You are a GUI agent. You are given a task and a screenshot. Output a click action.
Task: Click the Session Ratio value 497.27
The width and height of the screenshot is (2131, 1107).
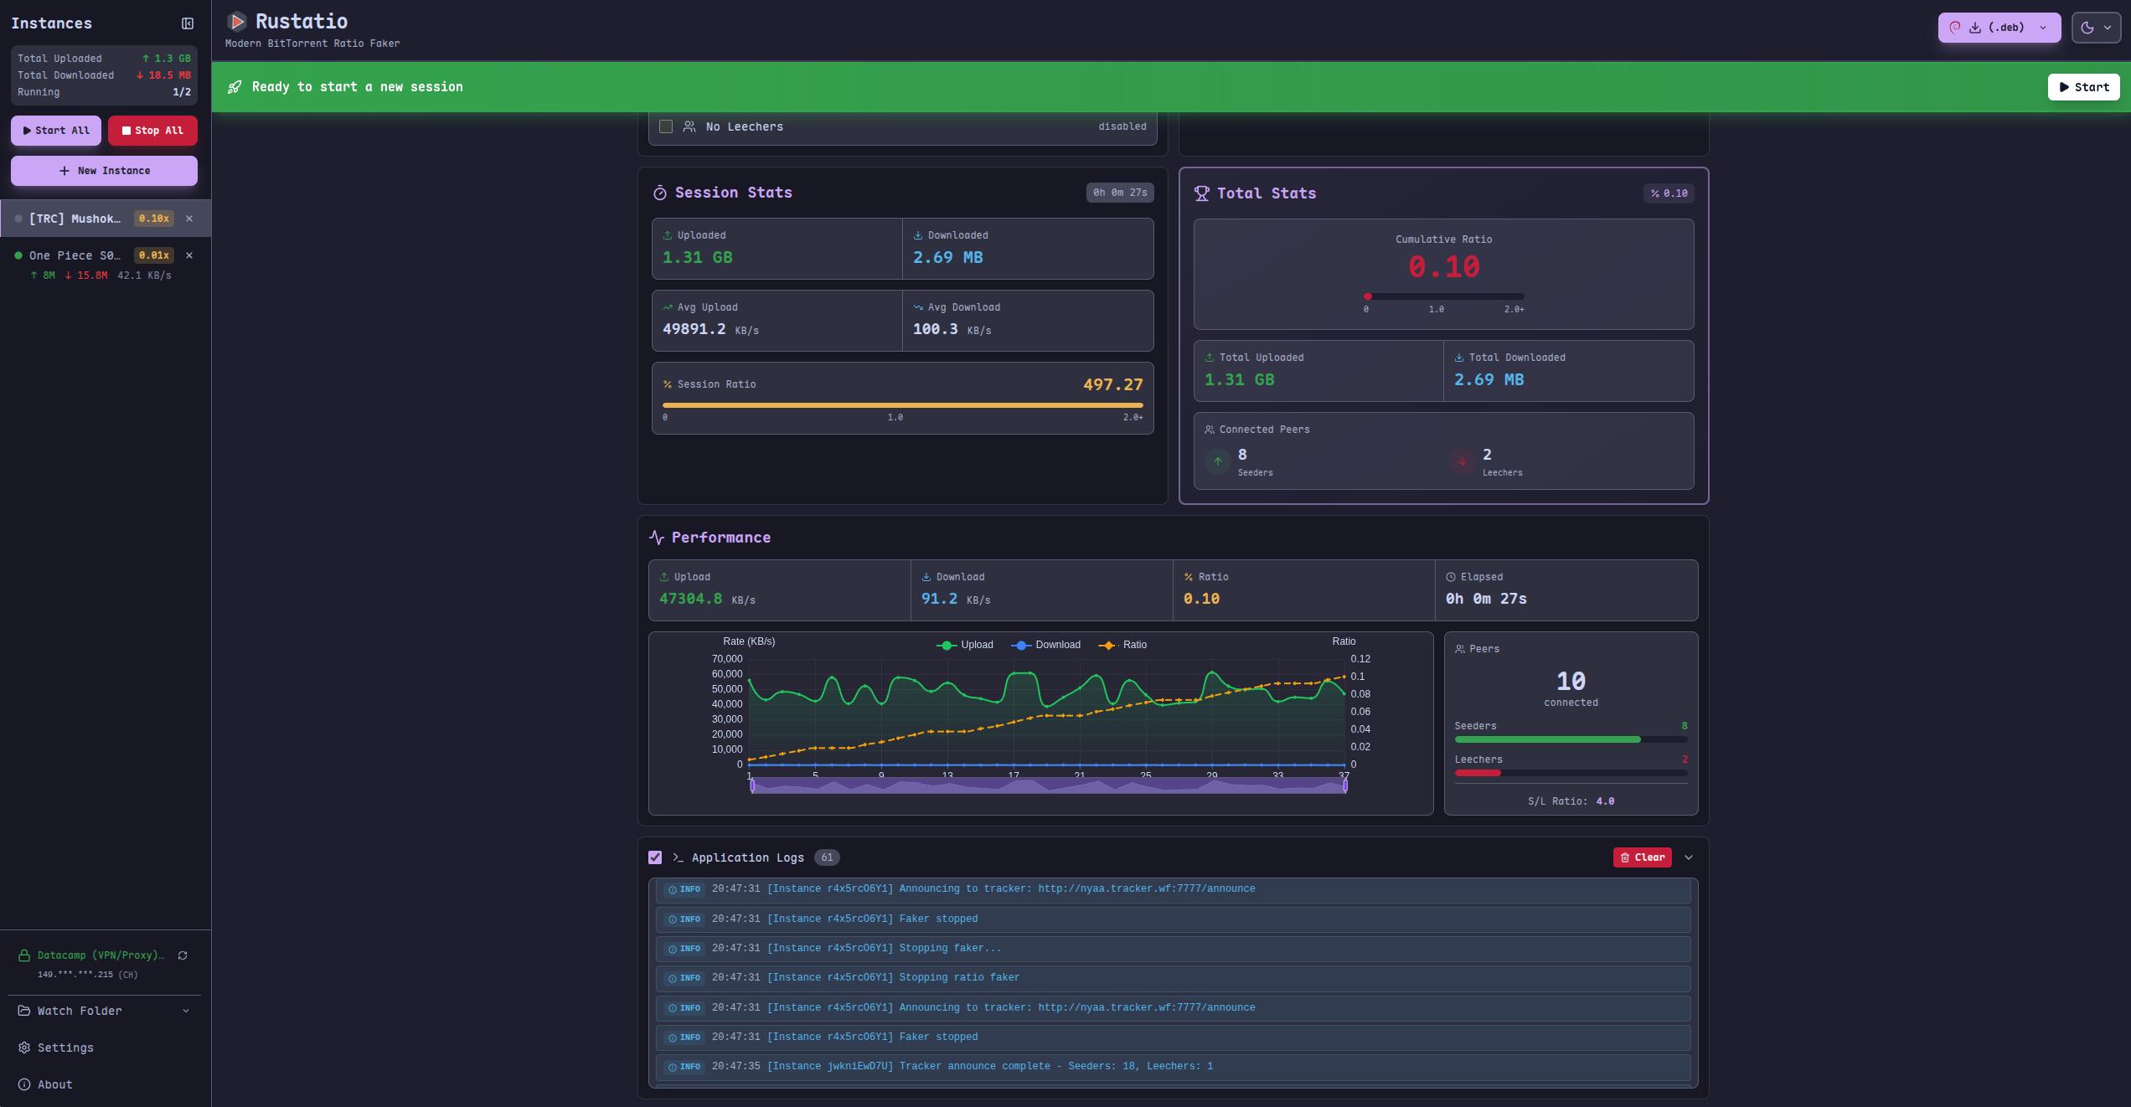1112,384
